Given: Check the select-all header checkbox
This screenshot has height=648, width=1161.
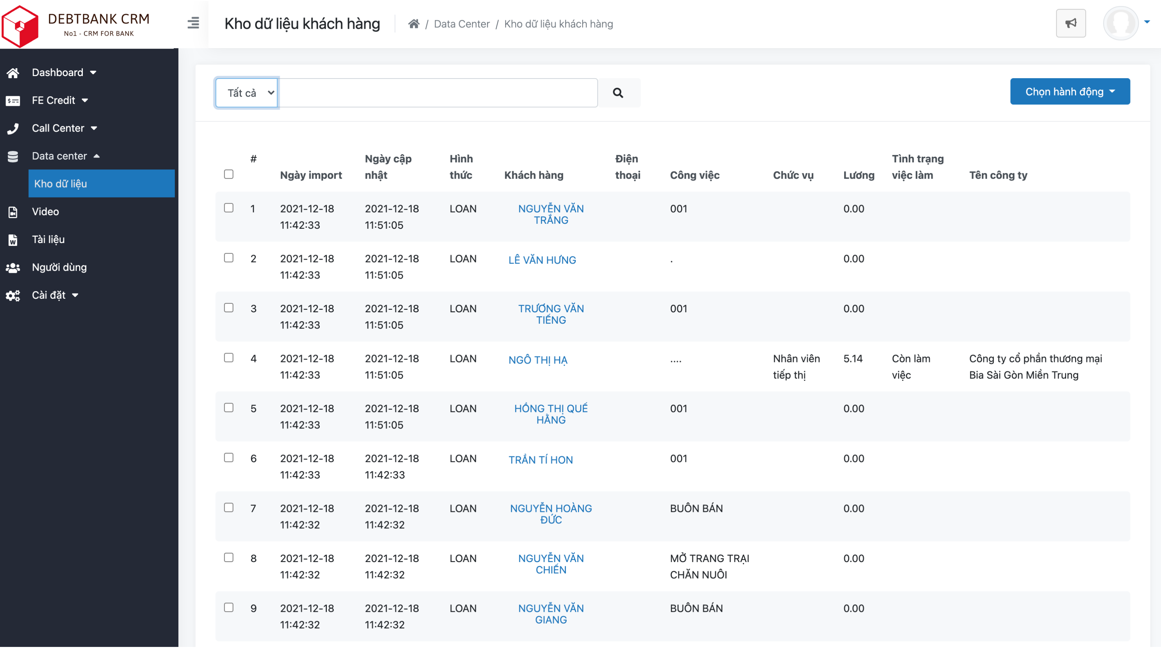Looking at the screenshot, I should pos(228,174).
